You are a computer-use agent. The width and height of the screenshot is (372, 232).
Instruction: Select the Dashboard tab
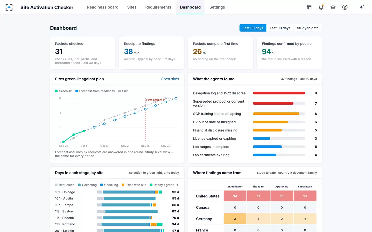[190, 7]
